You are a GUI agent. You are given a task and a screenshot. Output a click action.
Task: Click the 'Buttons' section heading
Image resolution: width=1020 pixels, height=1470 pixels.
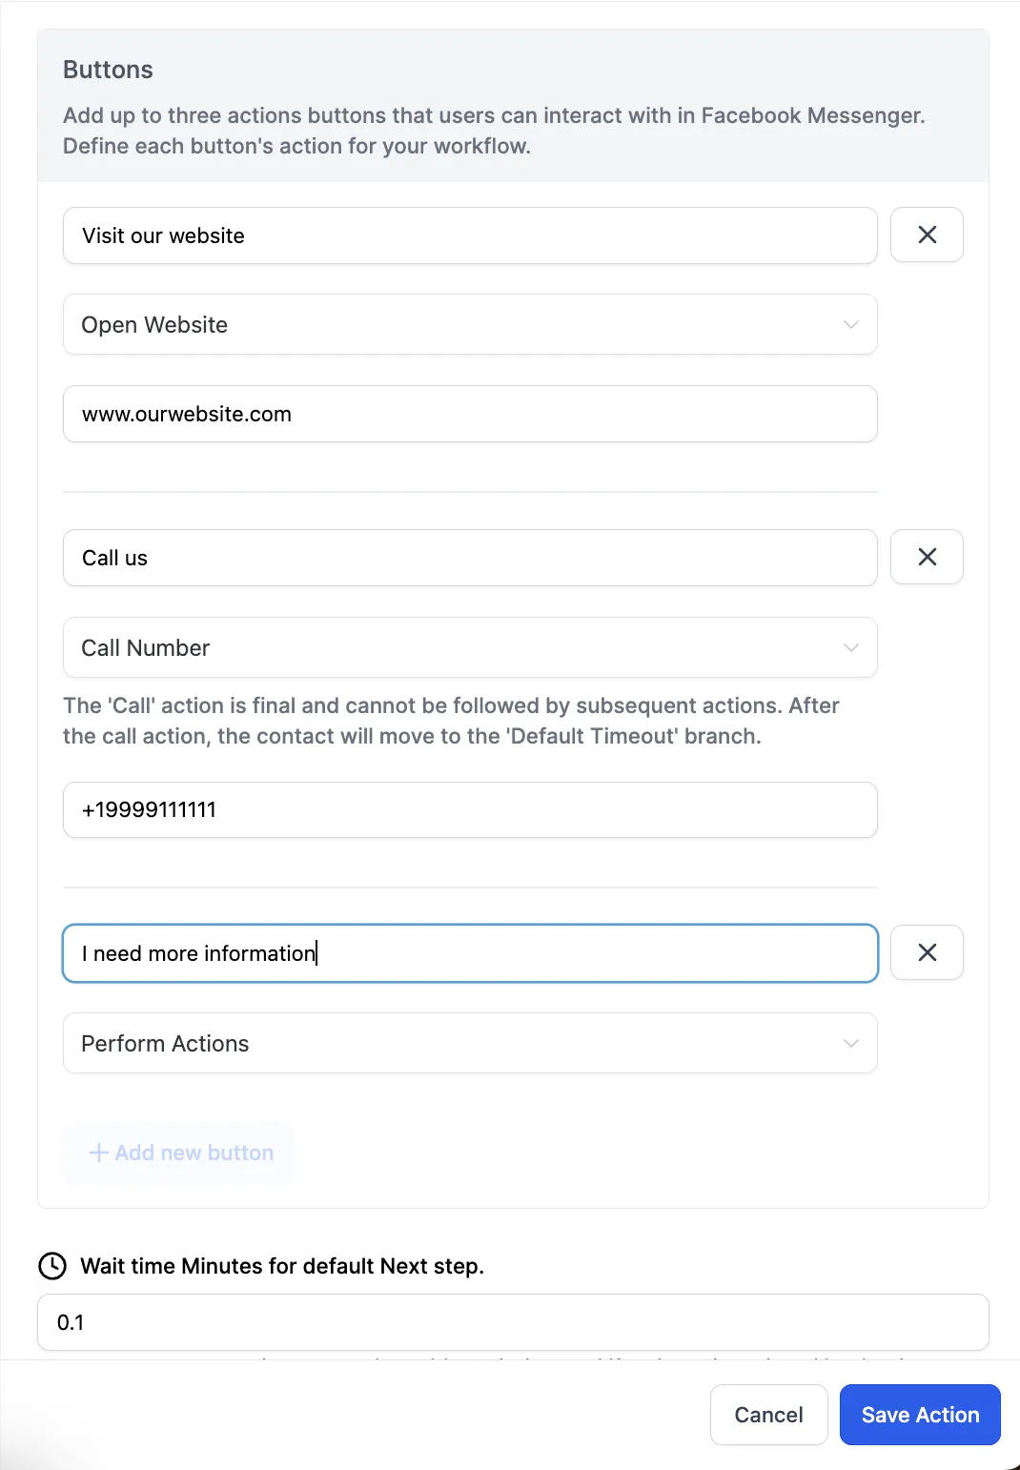[108, 70]
